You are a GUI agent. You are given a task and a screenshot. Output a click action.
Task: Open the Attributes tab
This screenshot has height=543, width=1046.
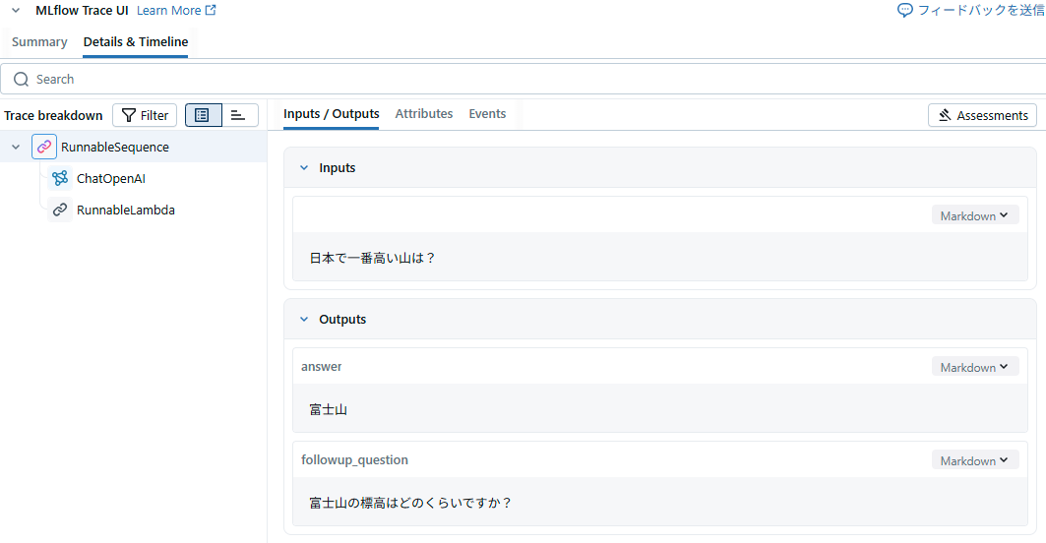(423, 113)
